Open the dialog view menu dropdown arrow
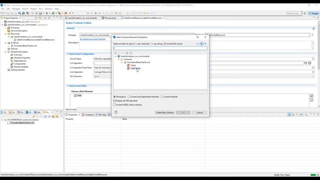The image size is (320, 180). (205, 43)
